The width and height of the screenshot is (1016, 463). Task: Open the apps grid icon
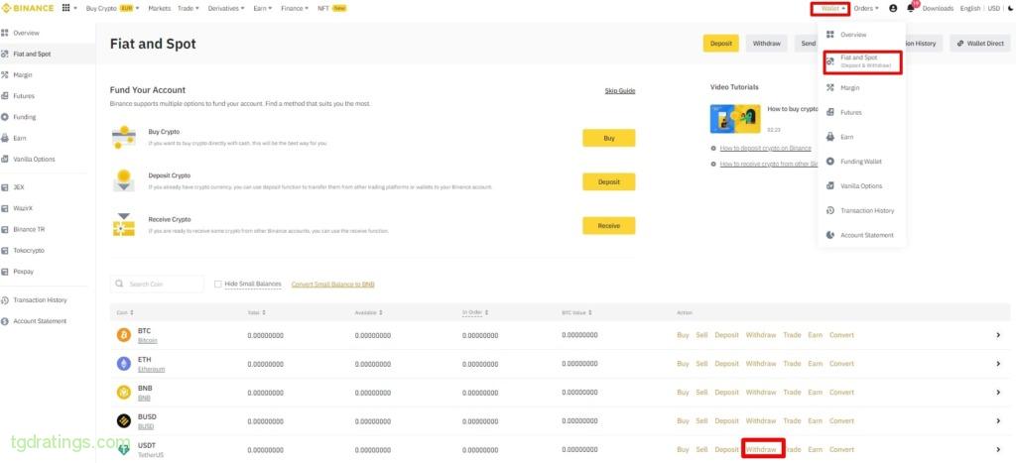coord(66,8)
